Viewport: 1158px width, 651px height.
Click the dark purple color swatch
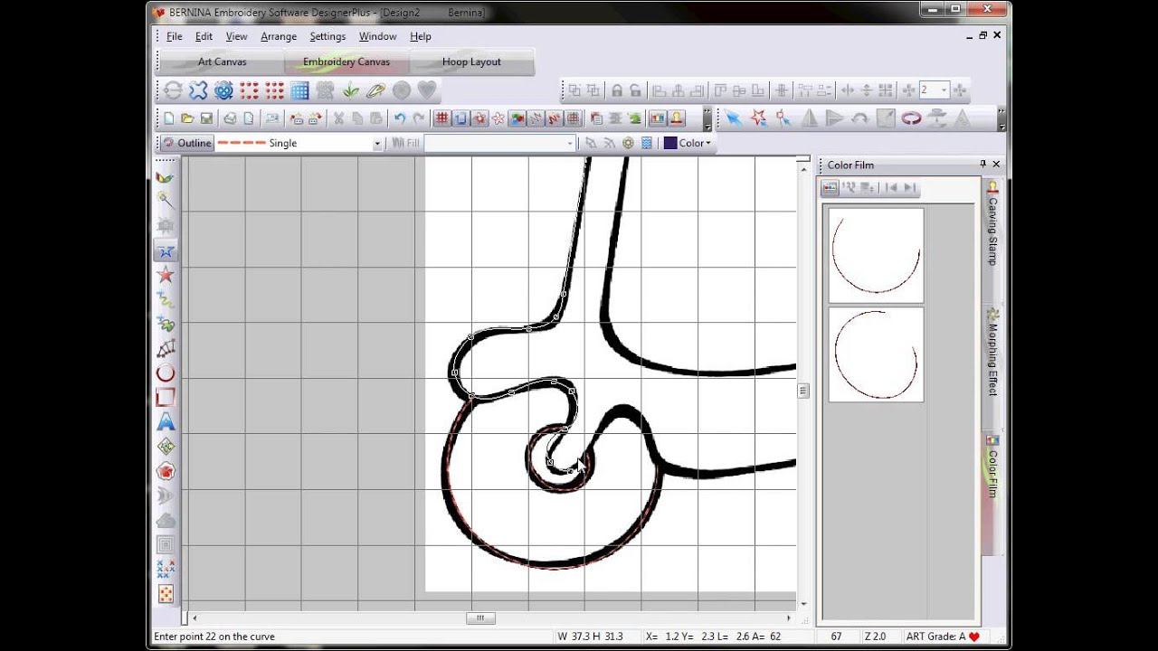[670, 143]
